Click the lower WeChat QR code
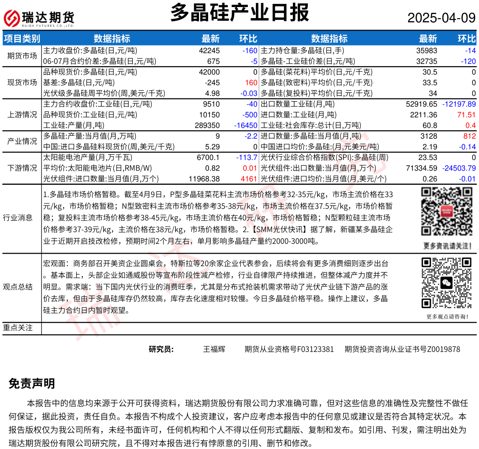The height and width of the screenshot is (449, 479). click(x=447, y=283)
